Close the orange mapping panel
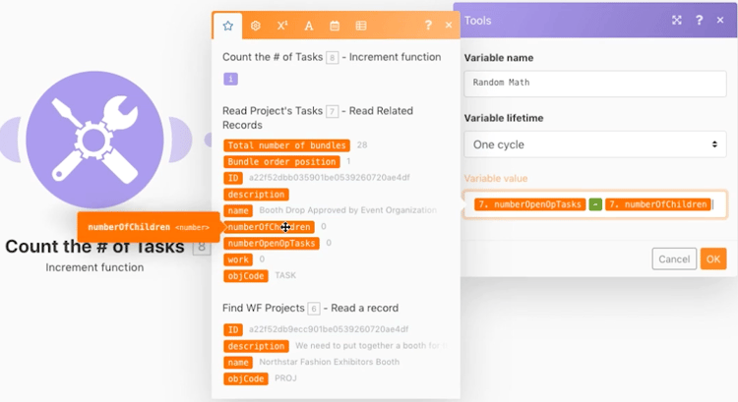 point(449,26)
